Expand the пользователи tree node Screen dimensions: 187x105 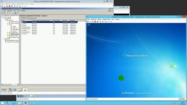8,32
